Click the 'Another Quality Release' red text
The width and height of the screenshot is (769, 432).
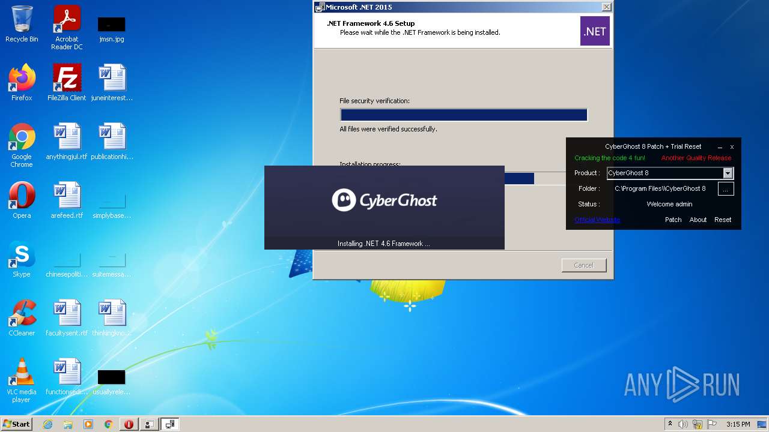696,158
